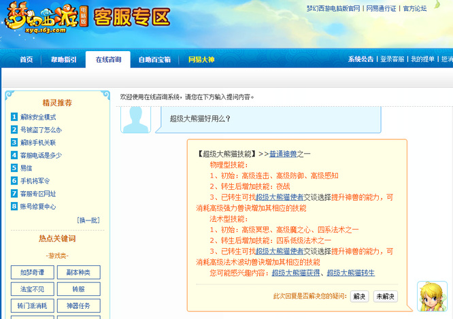Open 客服专区网址 recommendation
Viewport: 453px width, 319px height.
[x=38, y=194]
